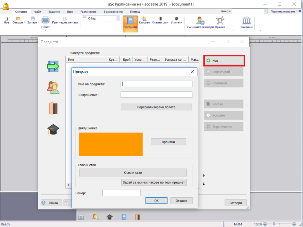This screenshot has width=303, height=227.
Task: Click the Класни стаи wide button
Action: (x=133, y=173)
